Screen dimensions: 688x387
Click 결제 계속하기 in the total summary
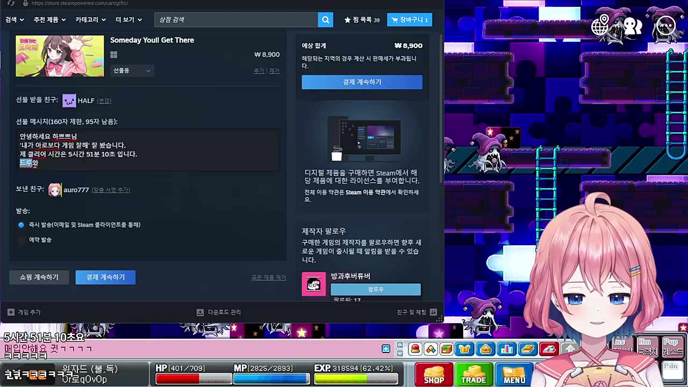click(x=362, y=82)
